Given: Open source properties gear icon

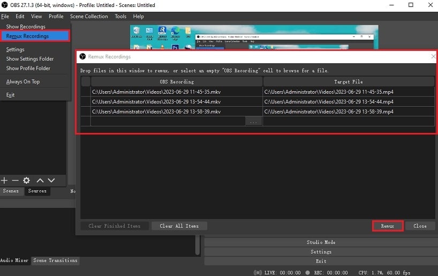Looking at the screenshot, I should tap(27, 181).
